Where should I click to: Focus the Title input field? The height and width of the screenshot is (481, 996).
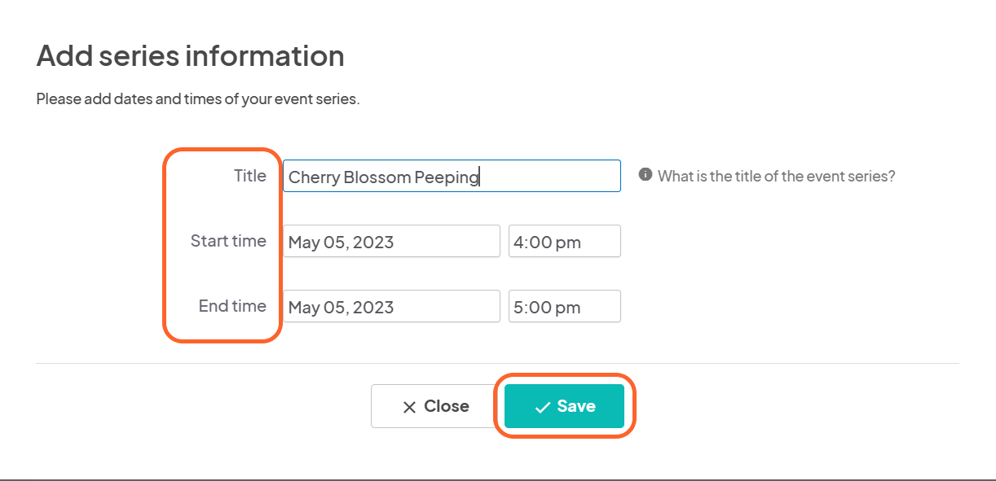click(452, 176)
